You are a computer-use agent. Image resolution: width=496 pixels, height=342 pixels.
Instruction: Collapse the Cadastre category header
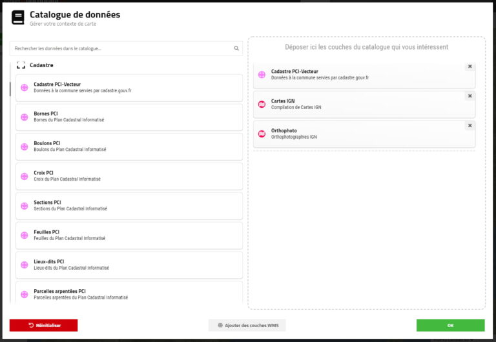pyautogui.click(x=41, y=65)
